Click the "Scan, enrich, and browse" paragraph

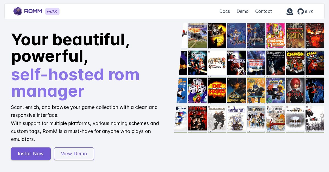84,111
